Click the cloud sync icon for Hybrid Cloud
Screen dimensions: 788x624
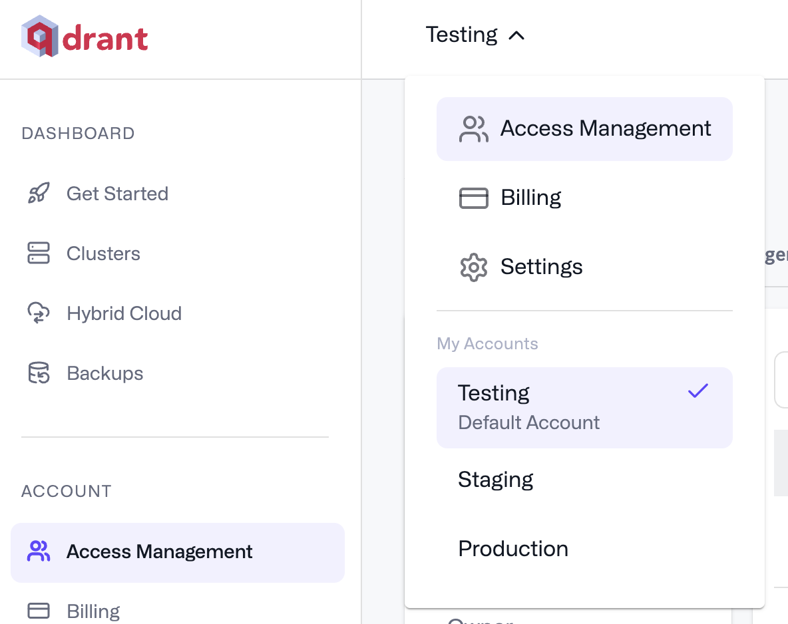point(39,313)
